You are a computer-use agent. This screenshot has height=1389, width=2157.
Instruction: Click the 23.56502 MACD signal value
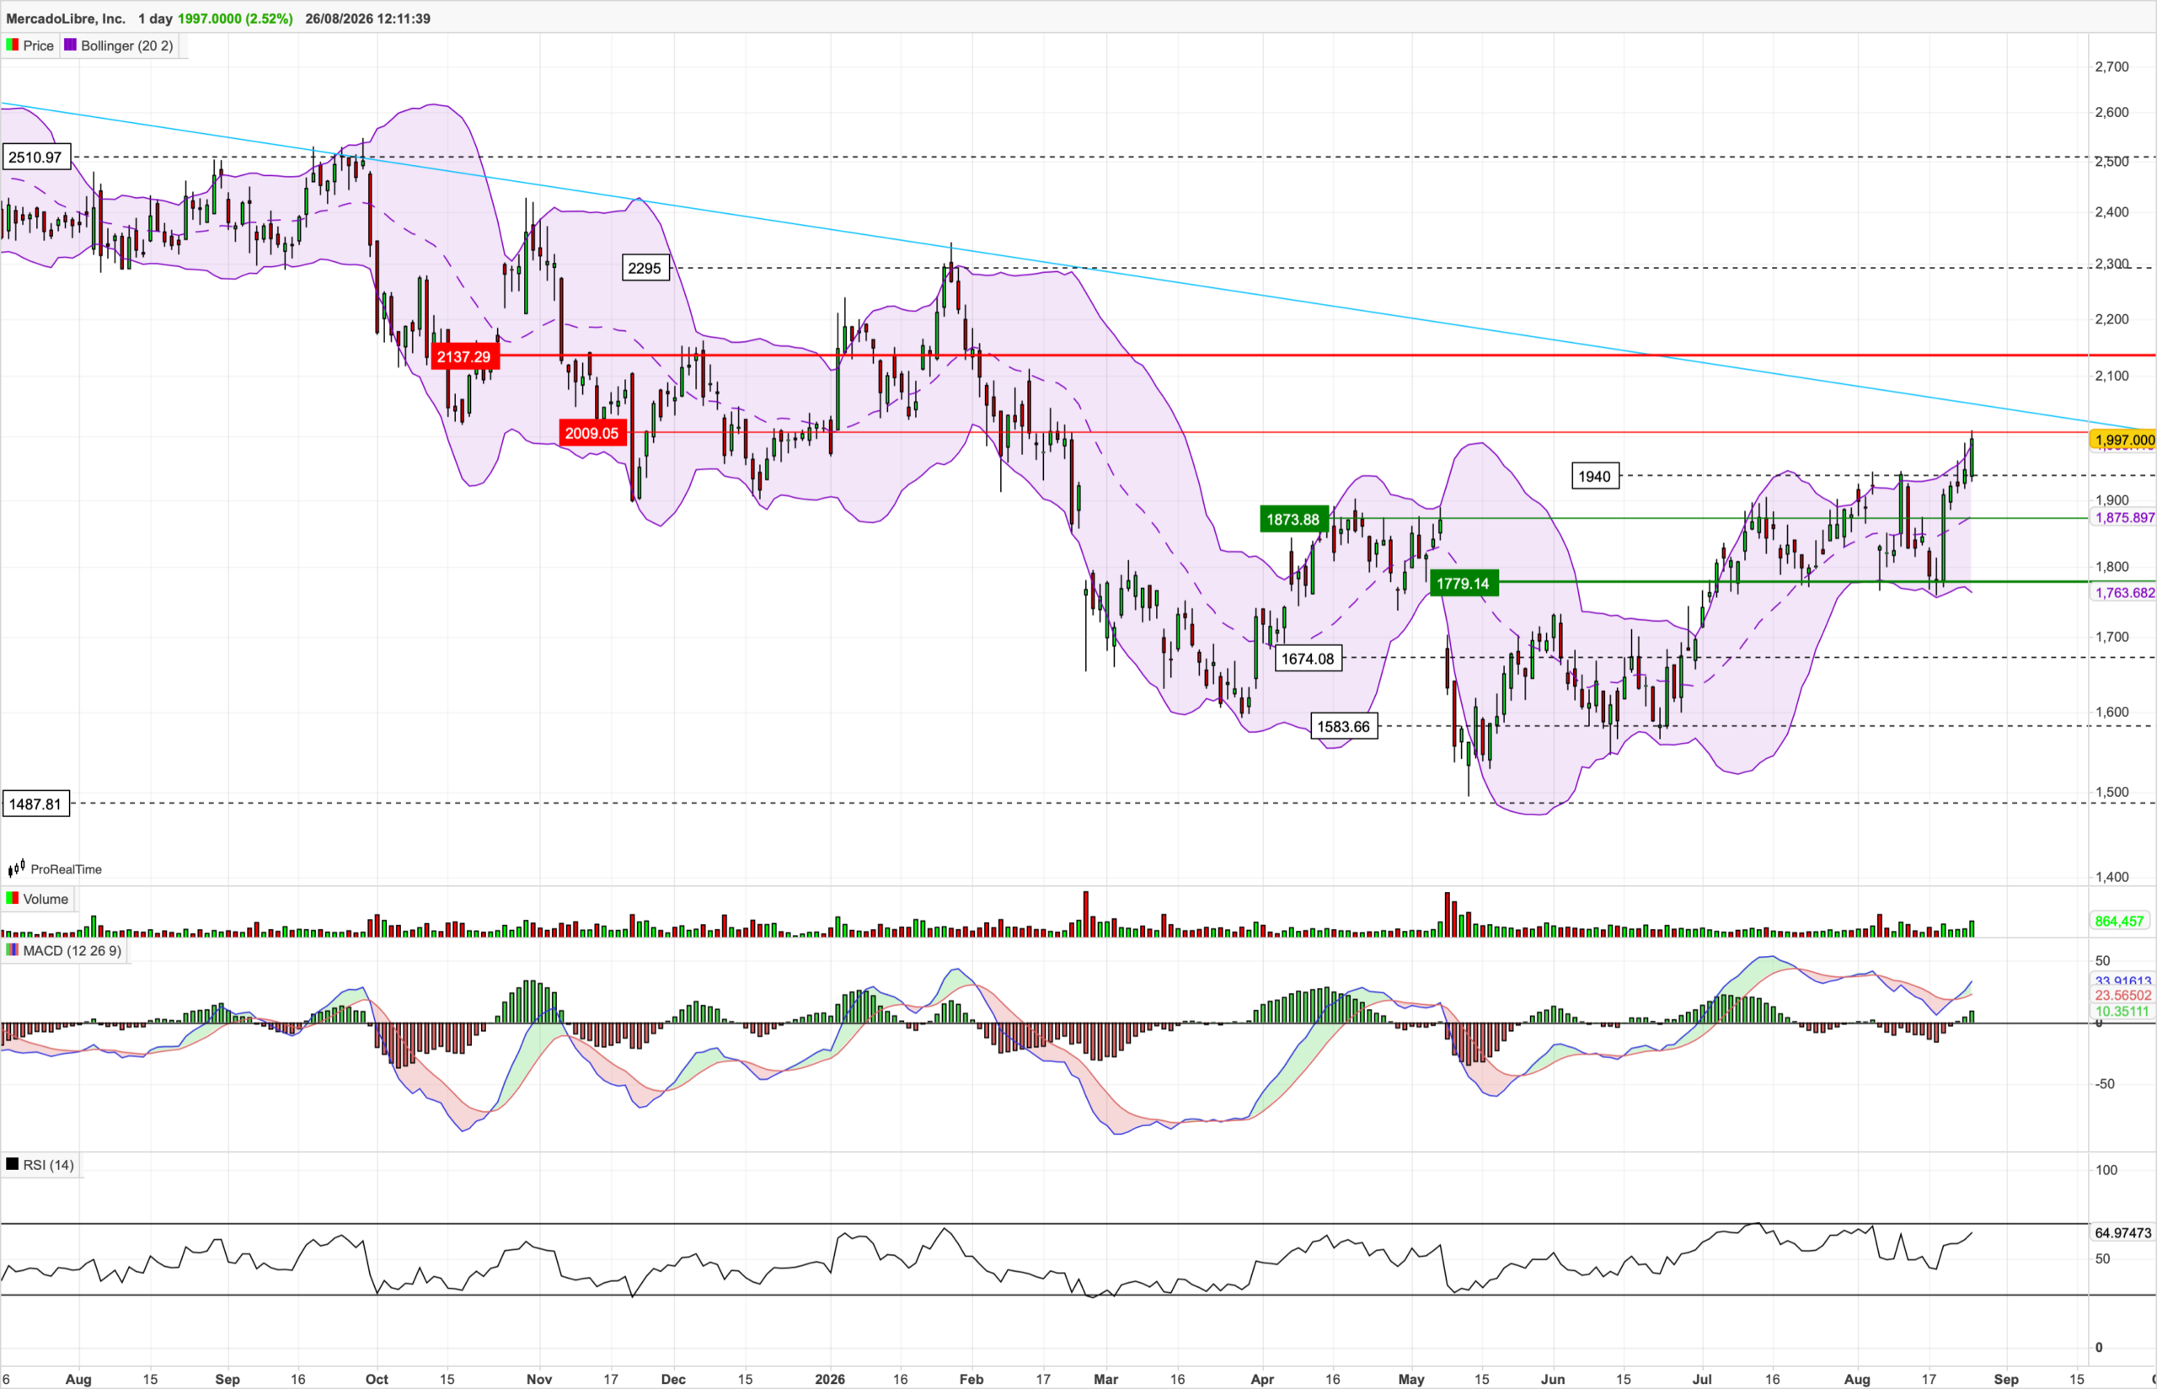point(2122,996)
